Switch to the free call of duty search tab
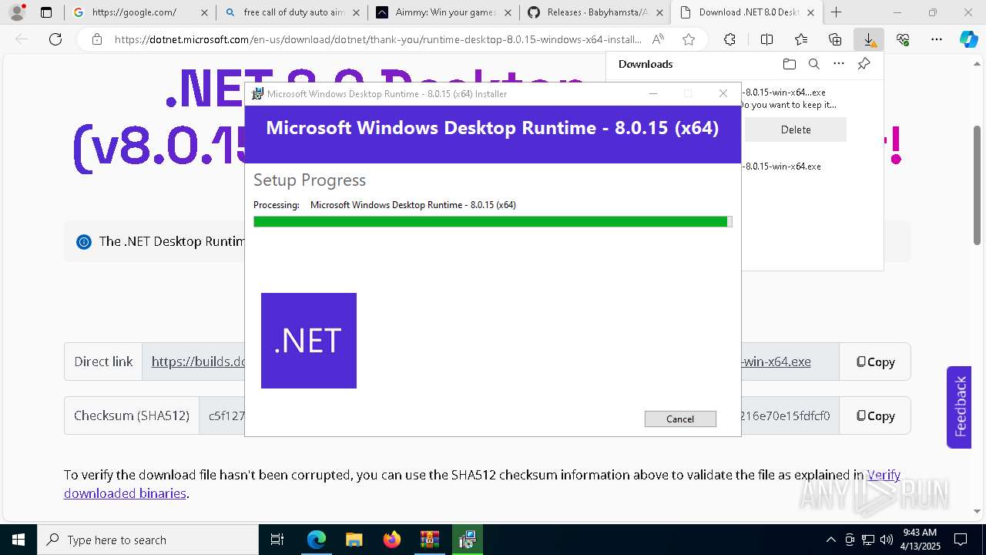This screenshot has height=555, width=986. pyautogui.click(x=292, y=12)
